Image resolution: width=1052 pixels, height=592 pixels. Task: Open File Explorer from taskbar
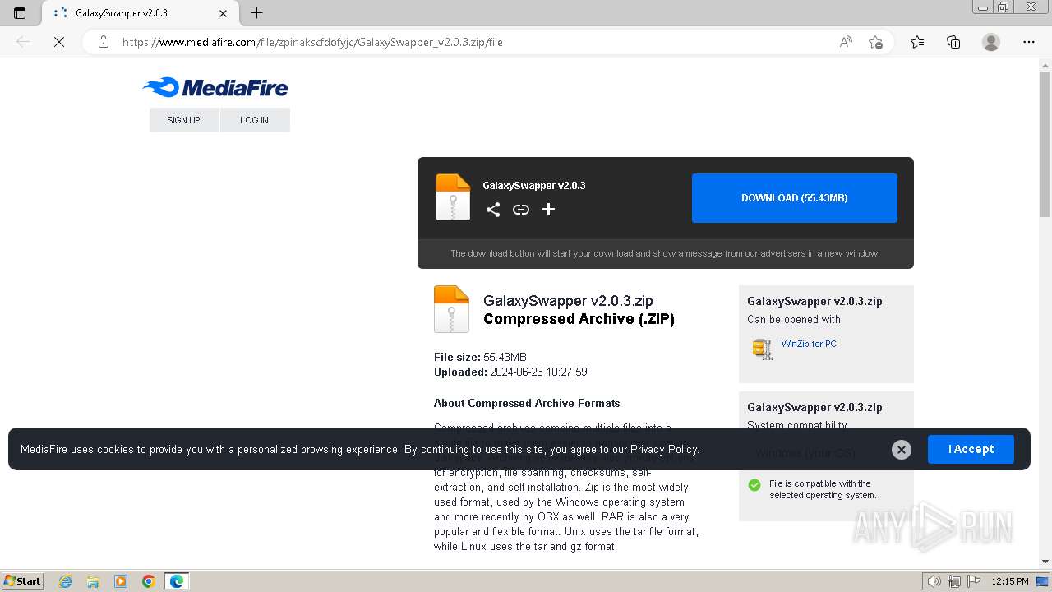click(x=93, y=581)
